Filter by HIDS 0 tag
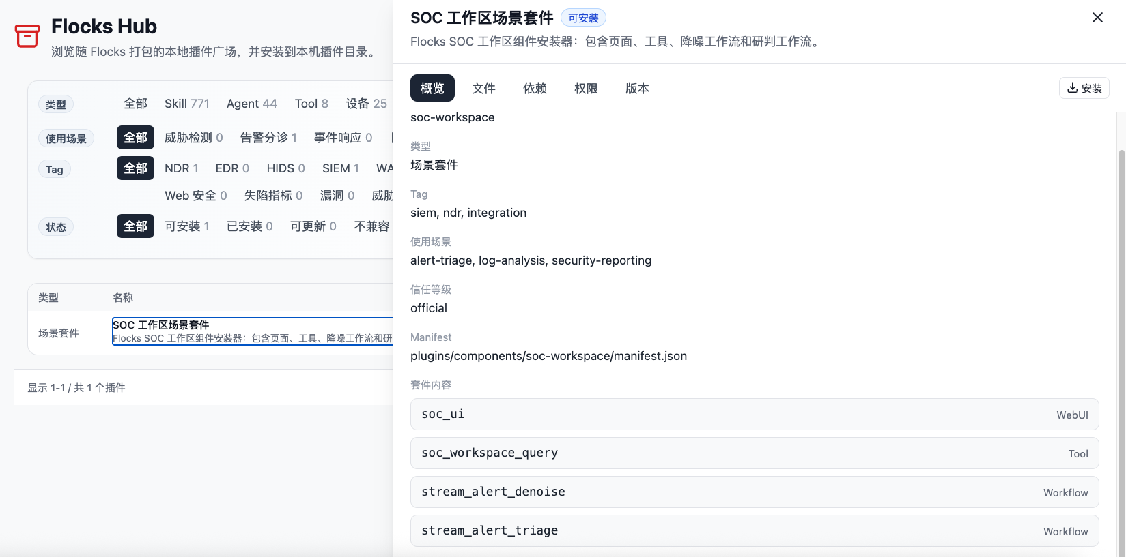The width and height of the screenshot is (1126, 557). point(285,168)
